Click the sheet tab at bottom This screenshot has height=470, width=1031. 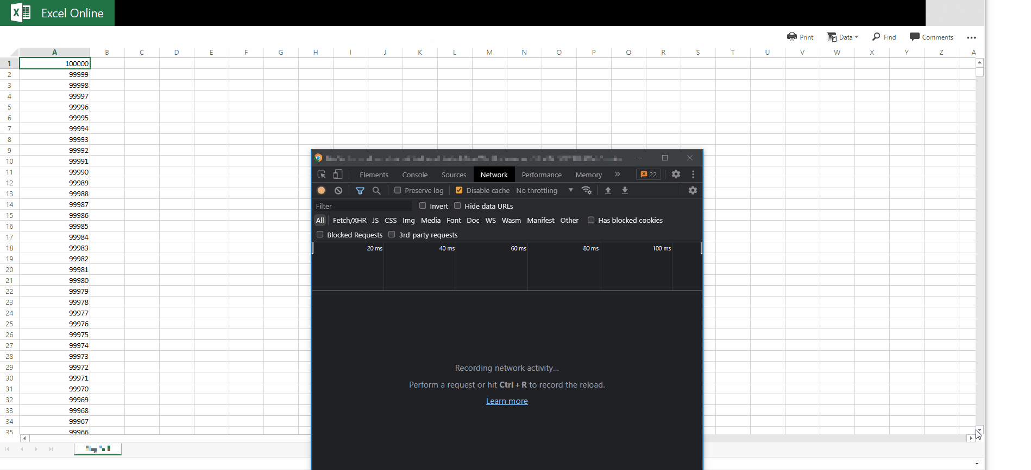[x=98, y=449]
